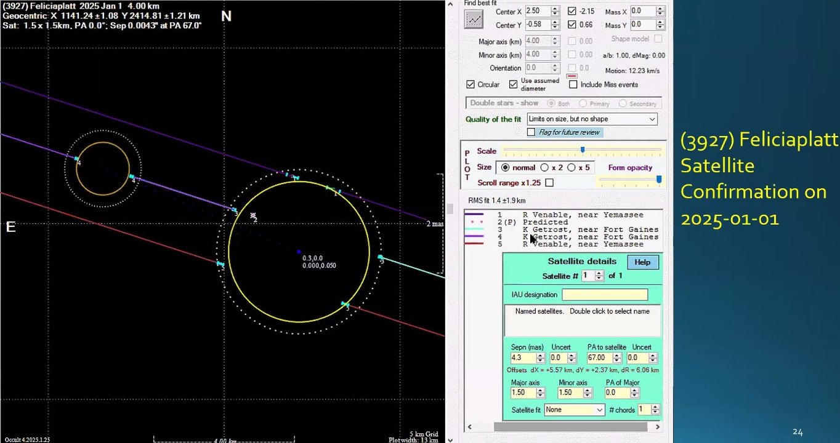Click the Center X spinner arrows
This screenshot has width=840, height=443.
coord(555,11)
